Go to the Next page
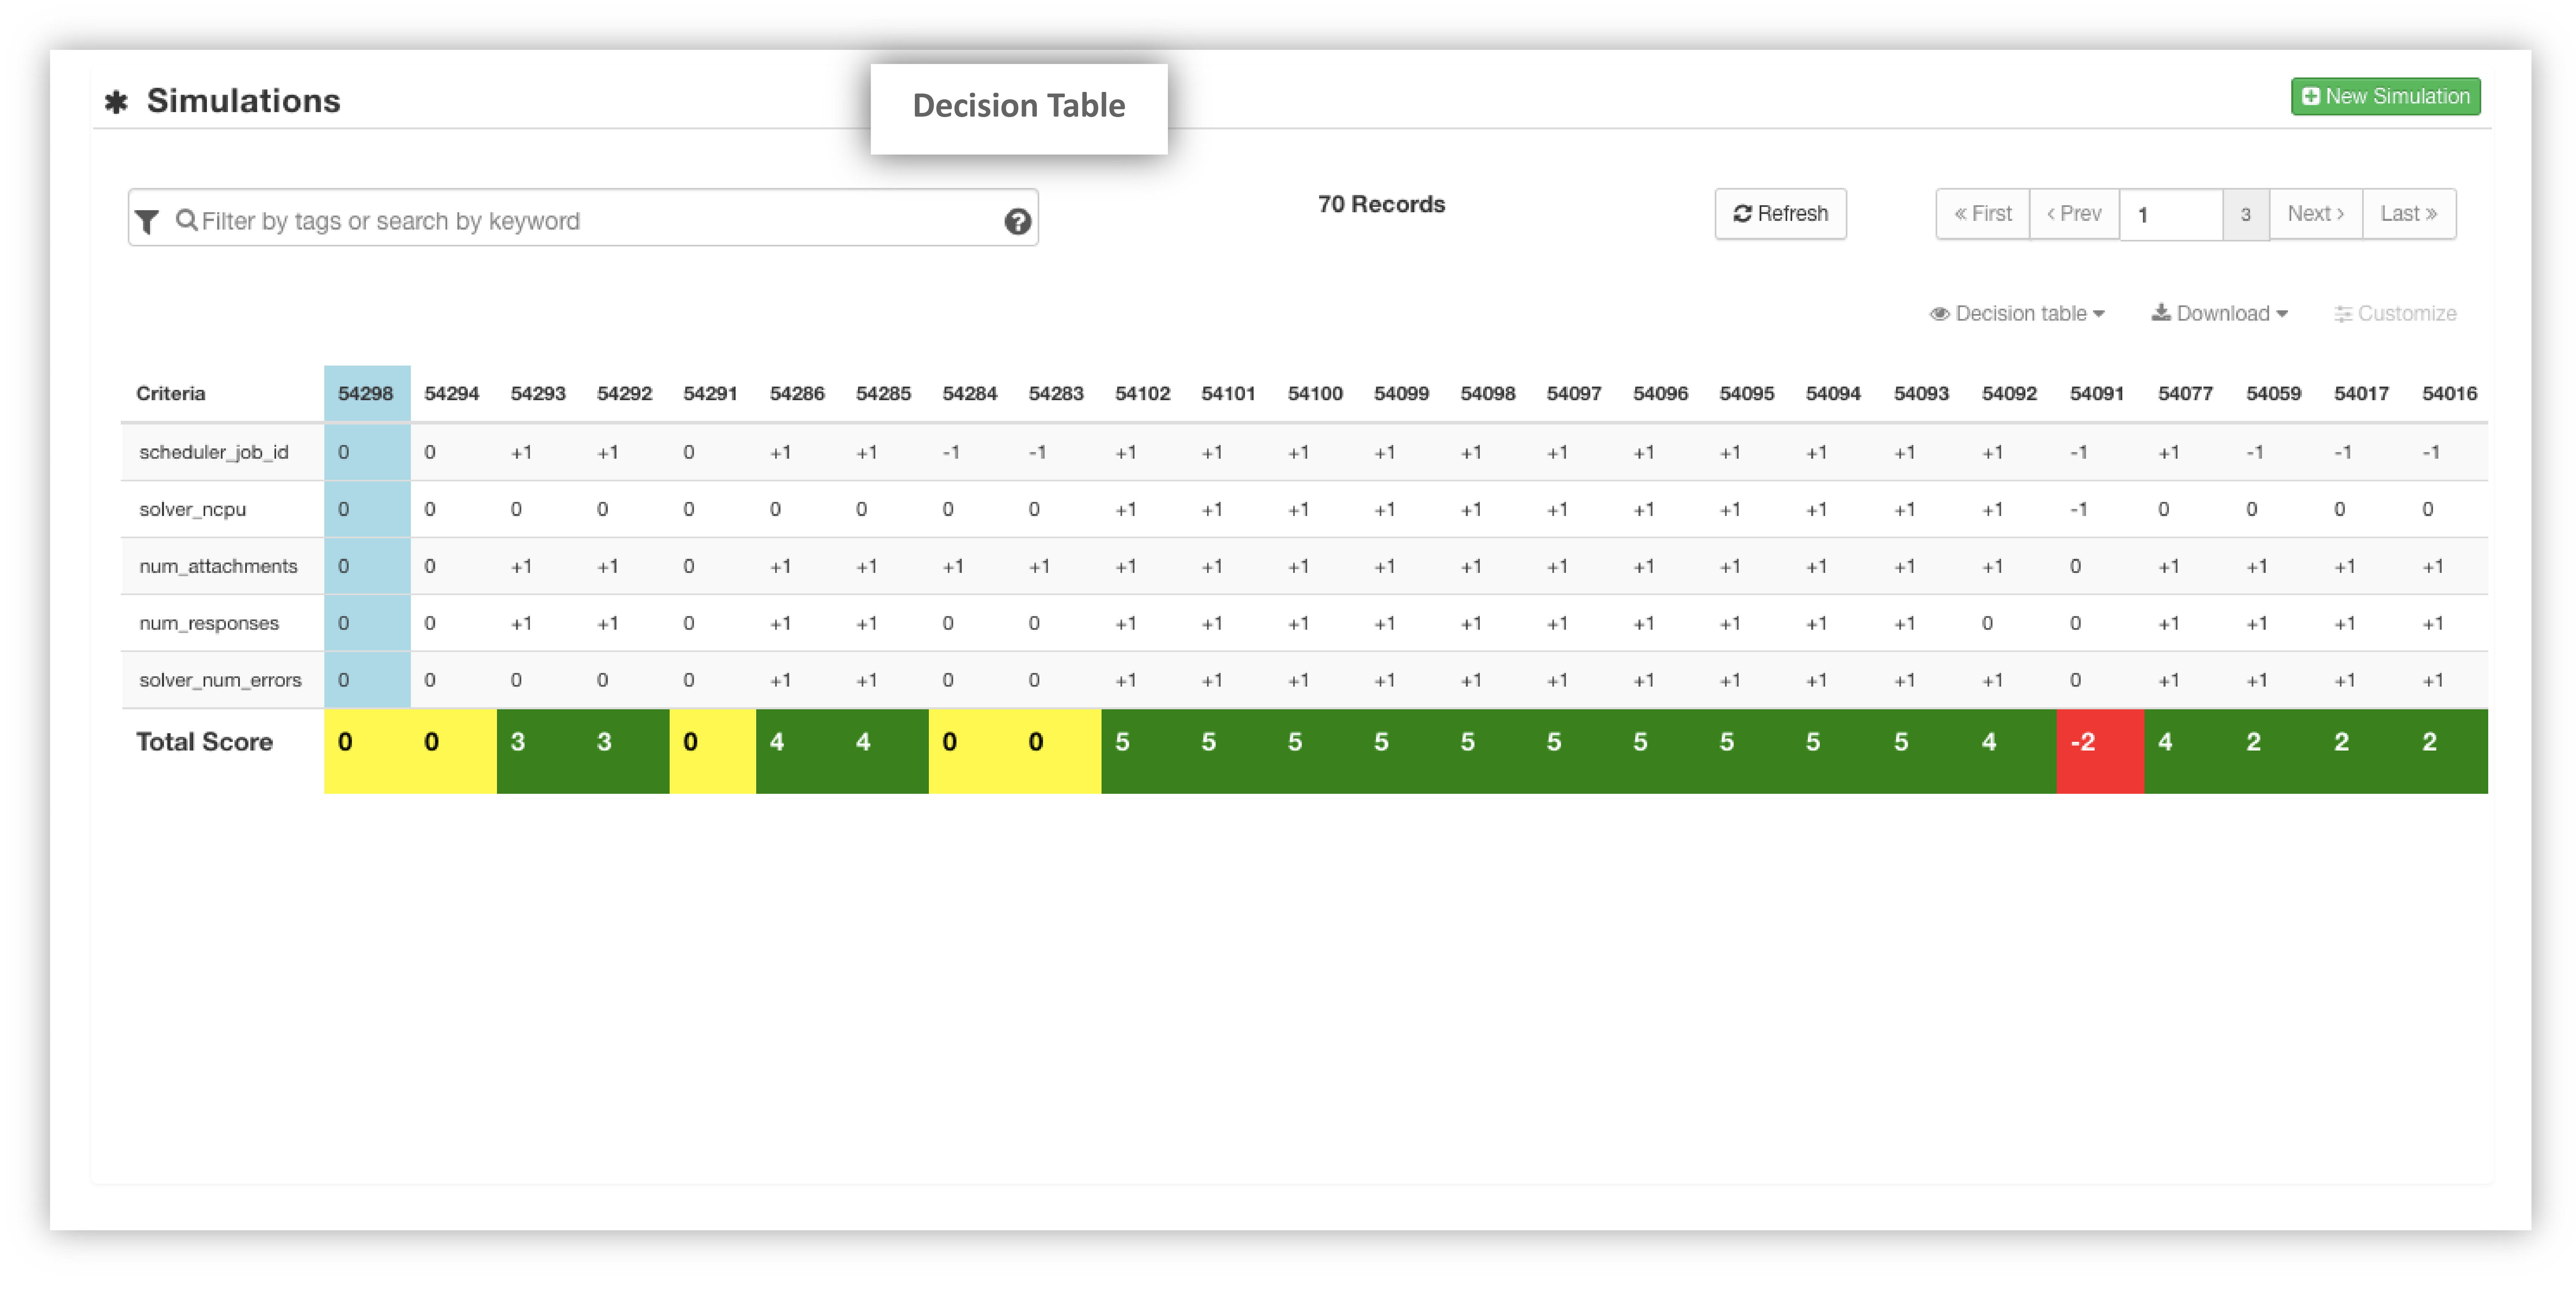The height and width of the screenshot is (1290, 2576). coord(2315,214)
